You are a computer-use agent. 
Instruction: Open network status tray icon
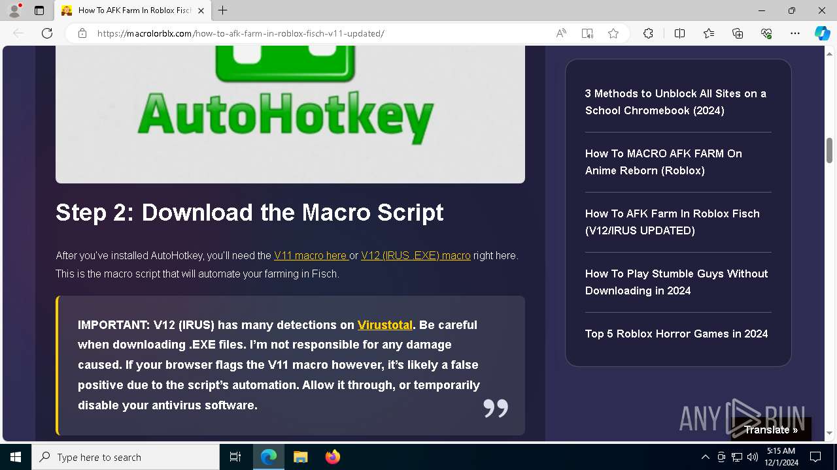point(737,457)
